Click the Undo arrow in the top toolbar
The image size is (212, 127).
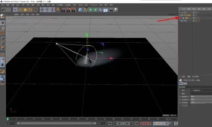coord(4,10)
